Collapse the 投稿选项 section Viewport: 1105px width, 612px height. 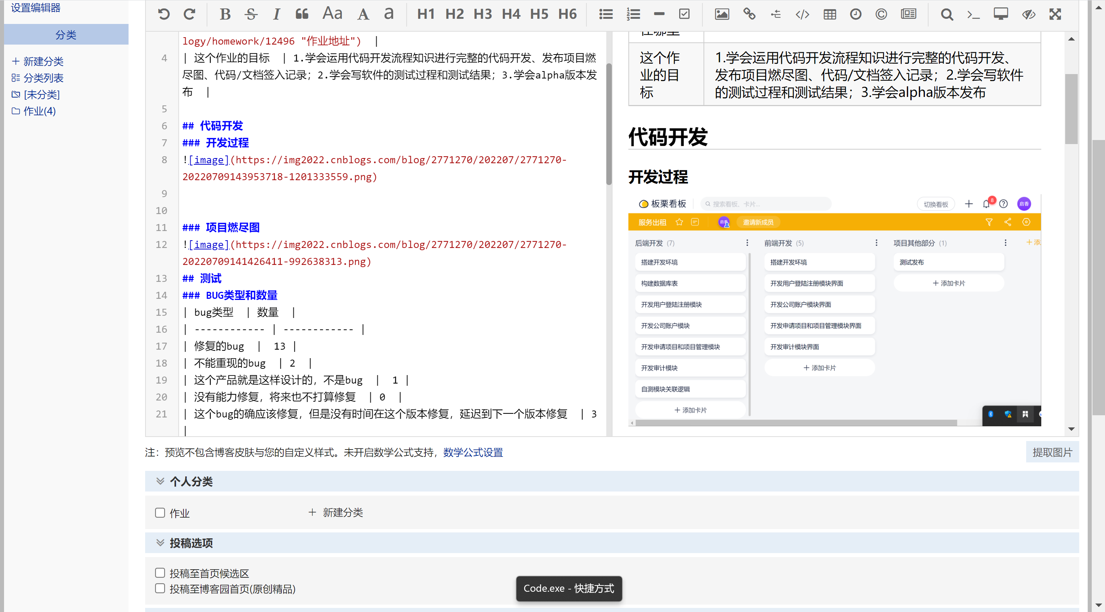(160, 542)
